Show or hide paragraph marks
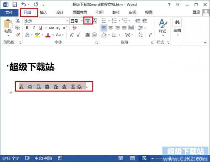This screenshot has height=162, width=210. click(x=150, y=35)
